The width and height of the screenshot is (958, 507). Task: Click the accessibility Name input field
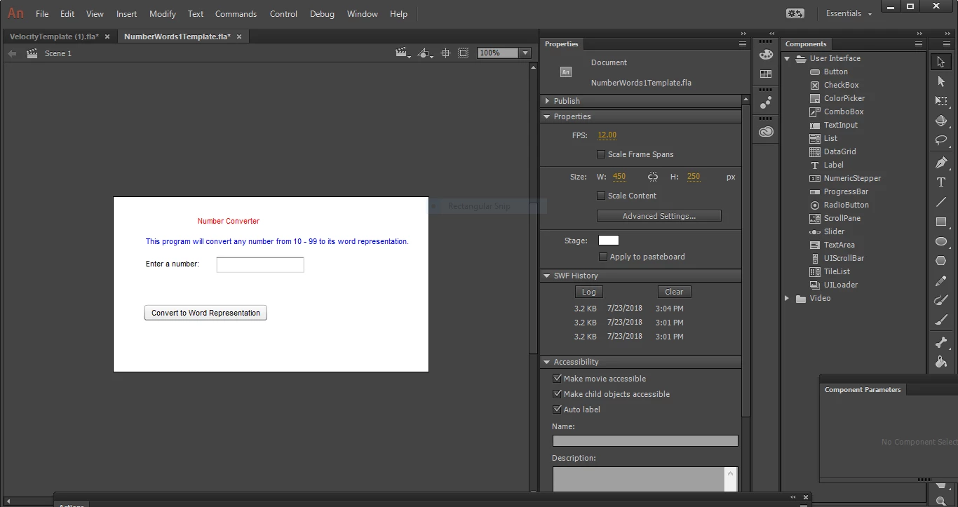pos(645,441)
